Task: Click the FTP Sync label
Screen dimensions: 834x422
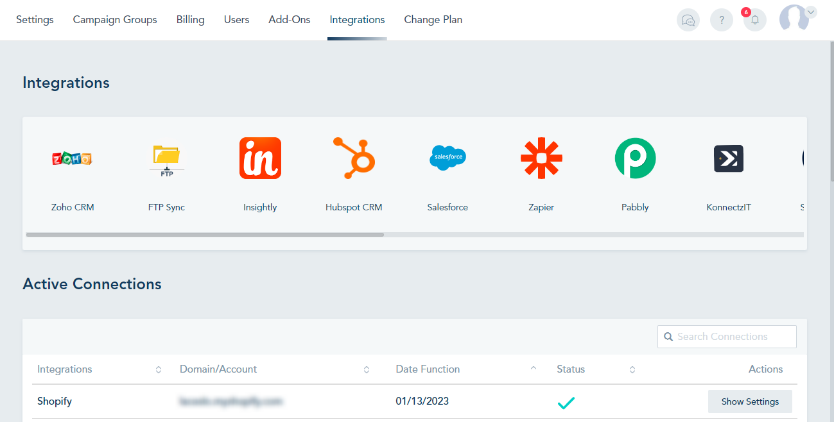Action: point(166,207)
